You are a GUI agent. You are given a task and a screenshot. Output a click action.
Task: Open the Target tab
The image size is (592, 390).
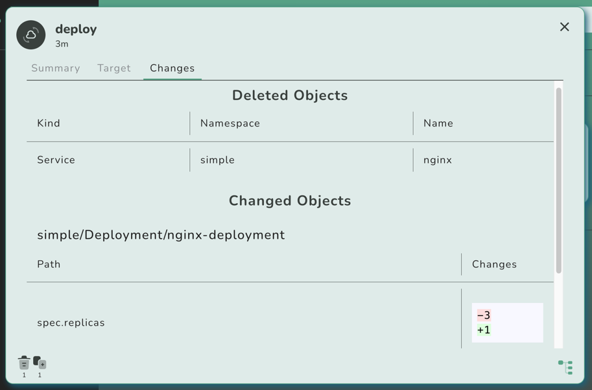pyautogui.click(x=114, y=68)
